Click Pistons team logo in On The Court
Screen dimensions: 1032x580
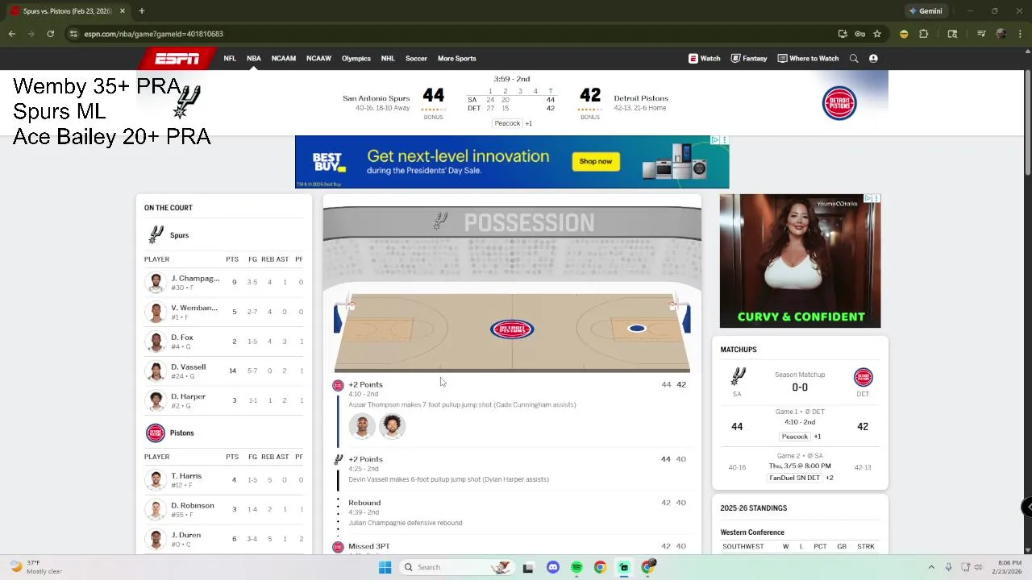pos(156,433)
